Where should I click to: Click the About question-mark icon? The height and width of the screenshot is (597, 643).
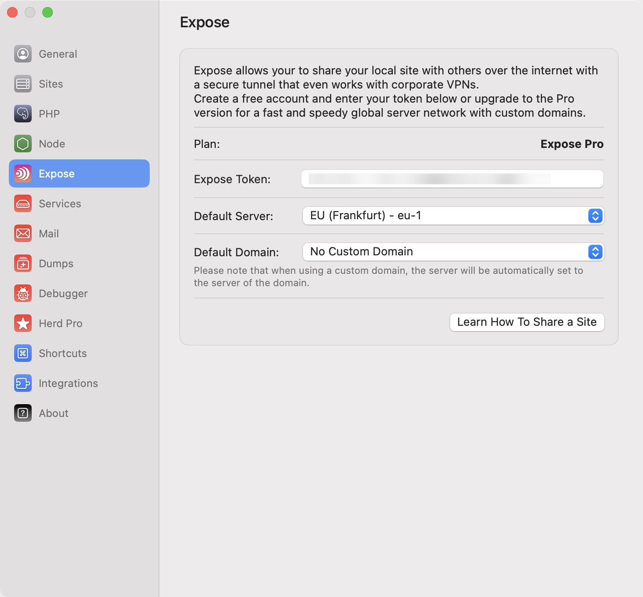pyautogui.click(x=23, y=413)
